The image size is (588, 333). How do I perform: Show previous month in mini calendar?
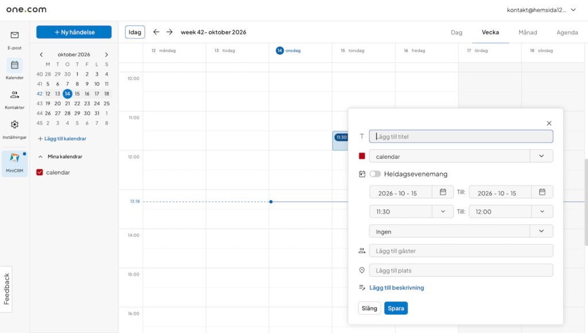41,55
